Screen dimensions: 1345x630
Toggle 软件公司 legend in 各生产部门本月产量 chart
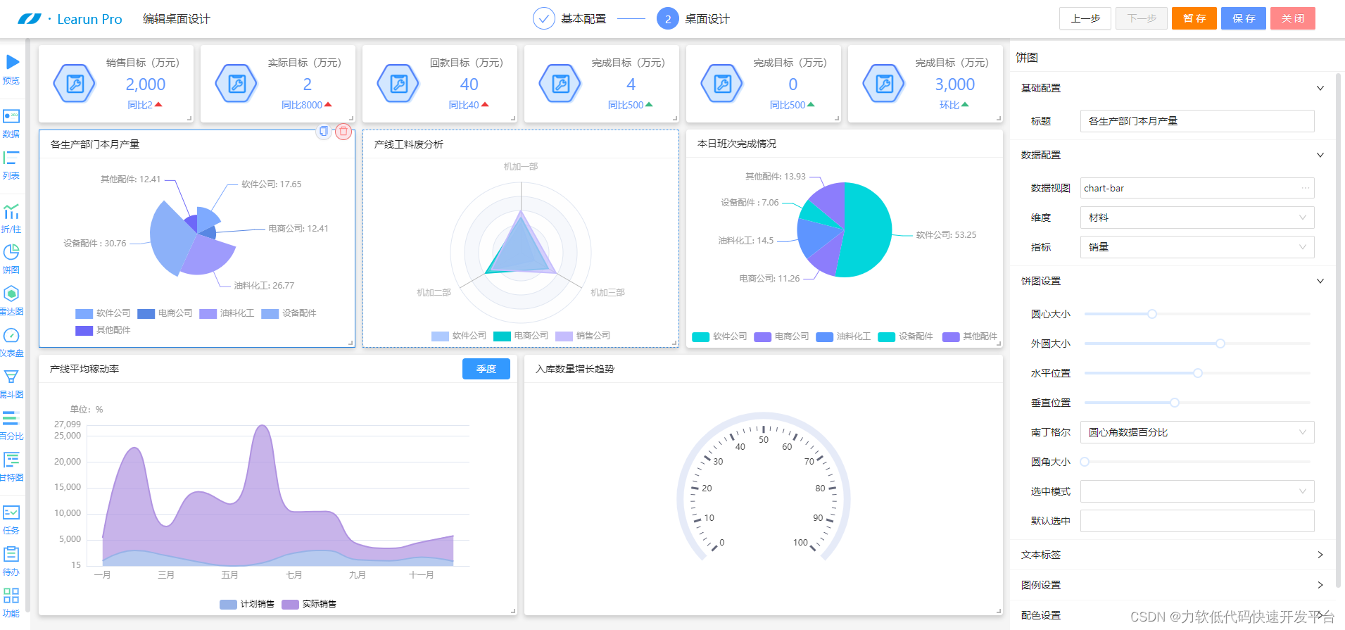(x=103, y=313)
